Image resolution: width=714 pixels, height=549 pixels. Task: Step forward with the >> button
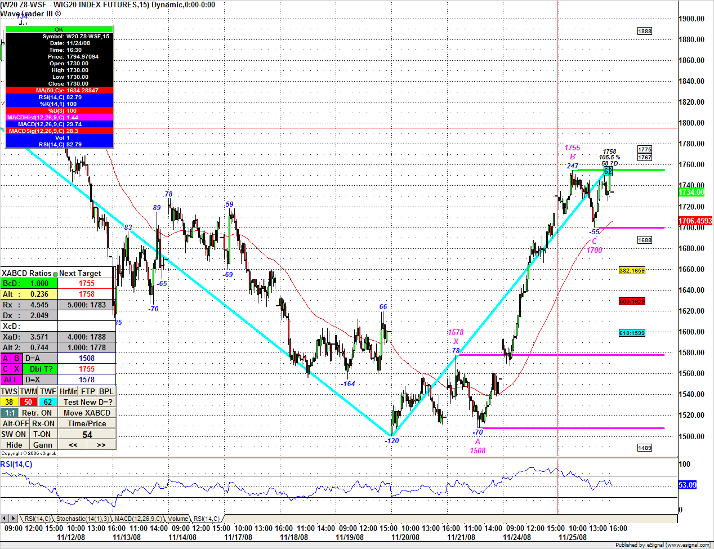[x=101, y=445]
